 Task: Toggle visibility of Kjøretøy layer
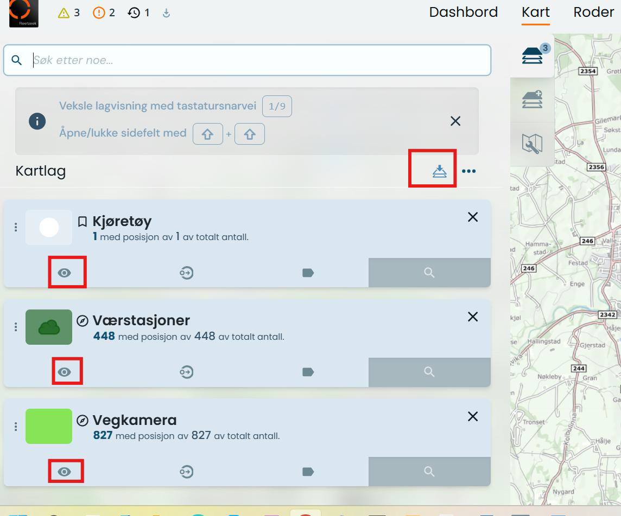coord(64,273)
